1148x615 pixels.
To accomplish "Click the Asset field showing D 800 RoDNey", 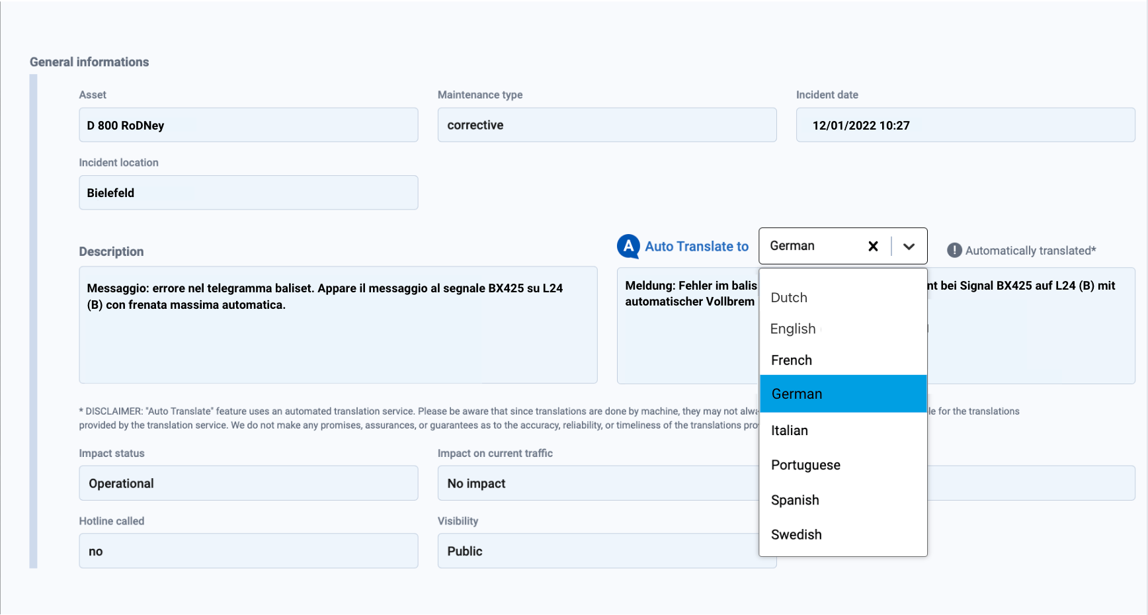I will point(248,125).
